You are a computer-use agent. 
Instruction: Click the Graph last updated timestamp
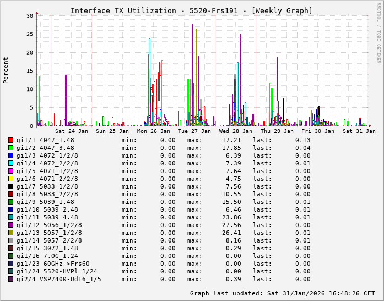[283, 293]
